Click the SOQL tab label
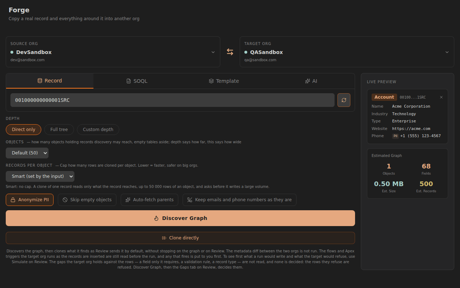Image resolution: width=460 pixels, height=288 pixels. click(141, 81)
